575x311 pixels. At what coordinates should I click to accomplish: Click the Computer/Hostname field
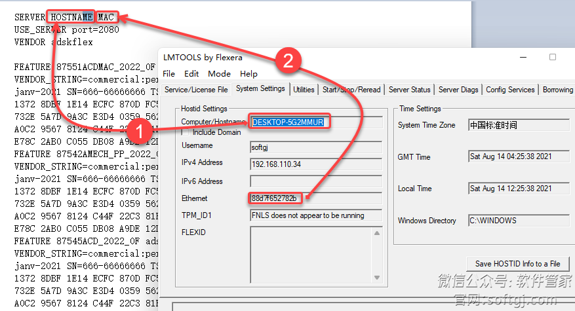point(315,122)
